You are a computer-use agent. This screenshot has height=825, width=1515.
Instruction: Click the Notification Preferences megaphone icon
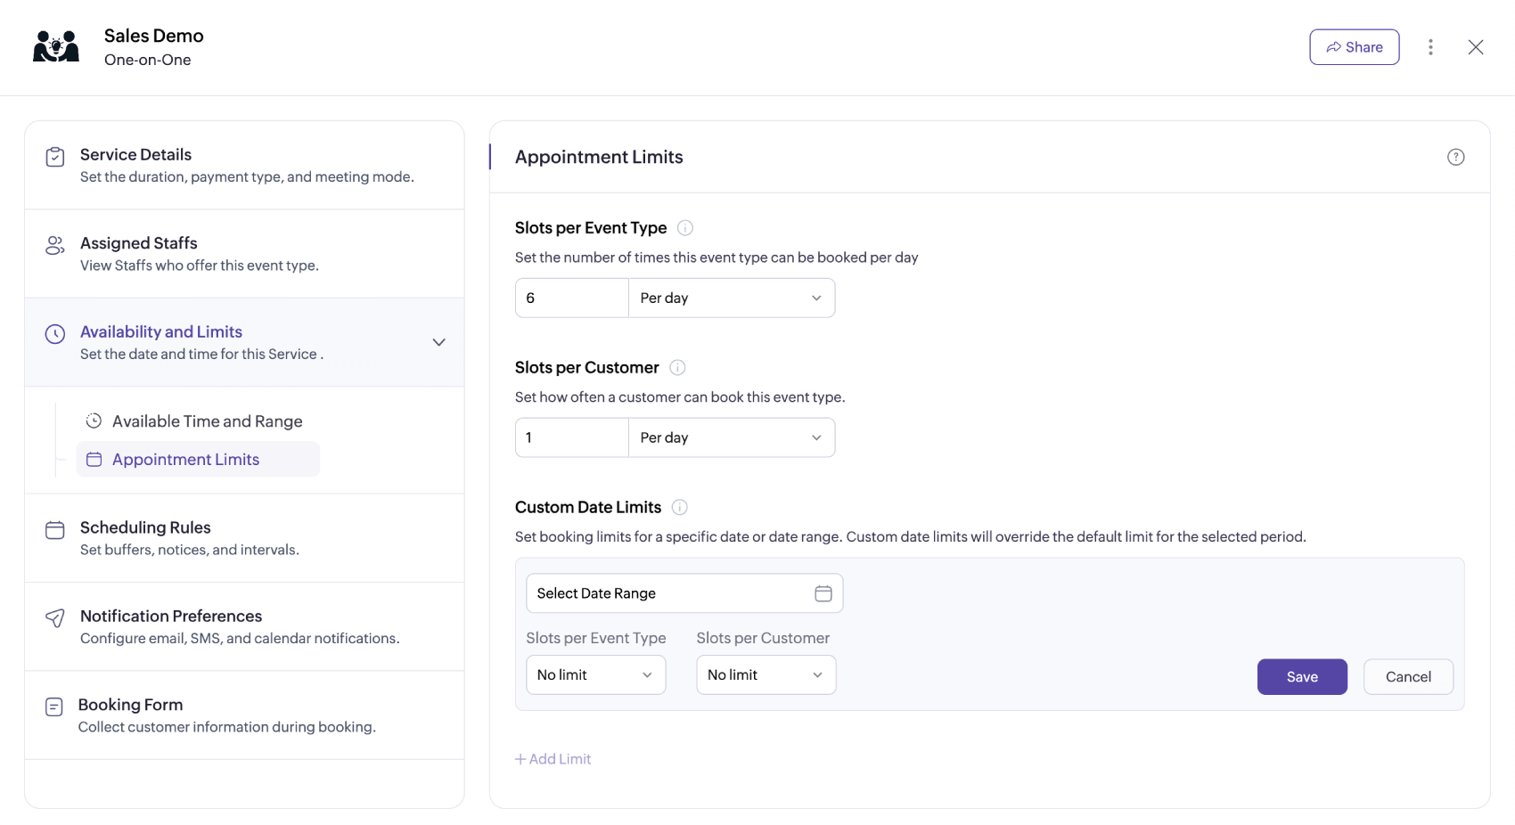54,617
